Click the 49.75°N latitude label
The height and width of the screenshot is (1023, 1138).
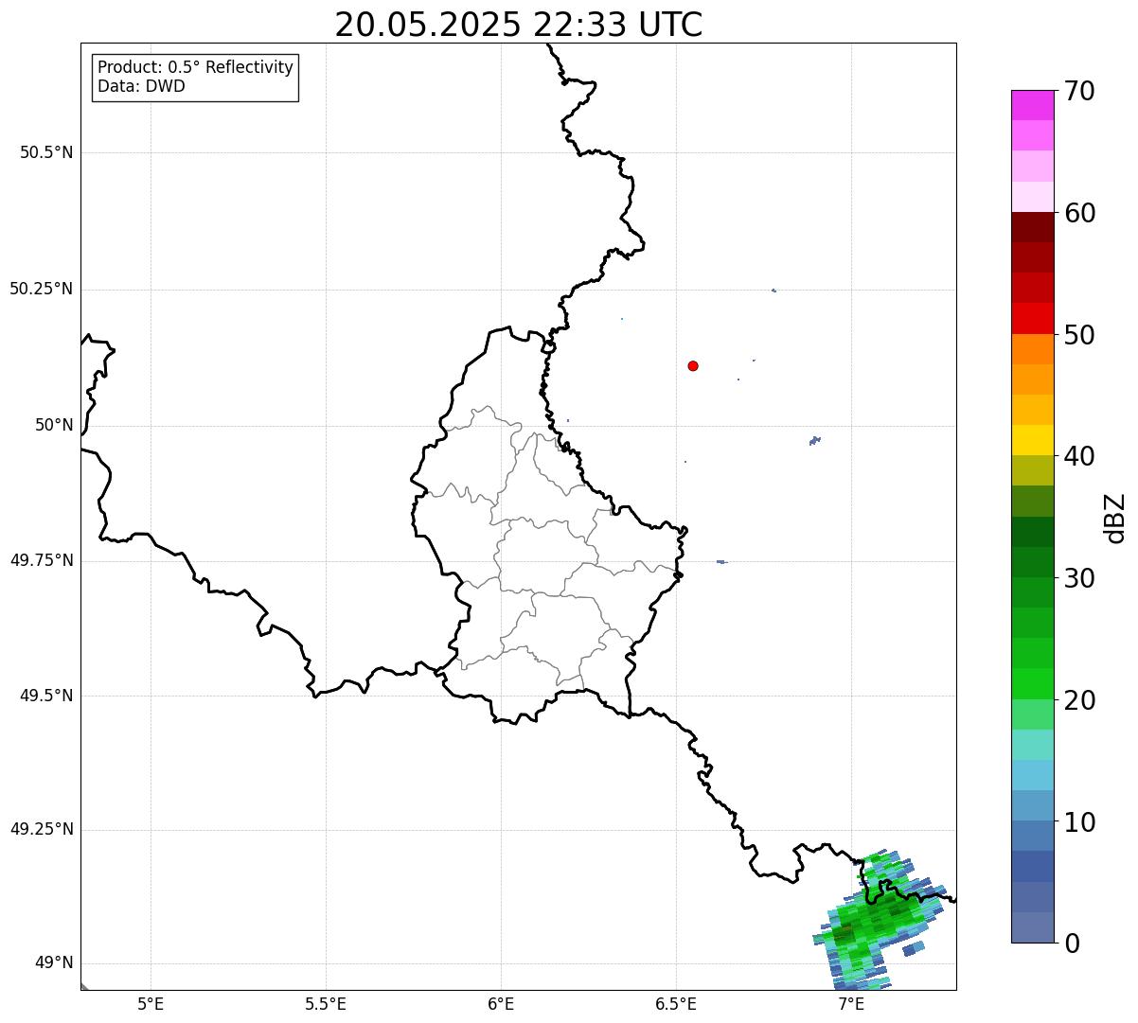[x=42, y=560]
